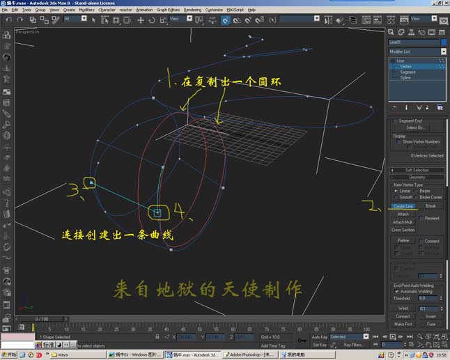
Task: Activate the Select Object arrow tool
Action: [x=93, y=19]
